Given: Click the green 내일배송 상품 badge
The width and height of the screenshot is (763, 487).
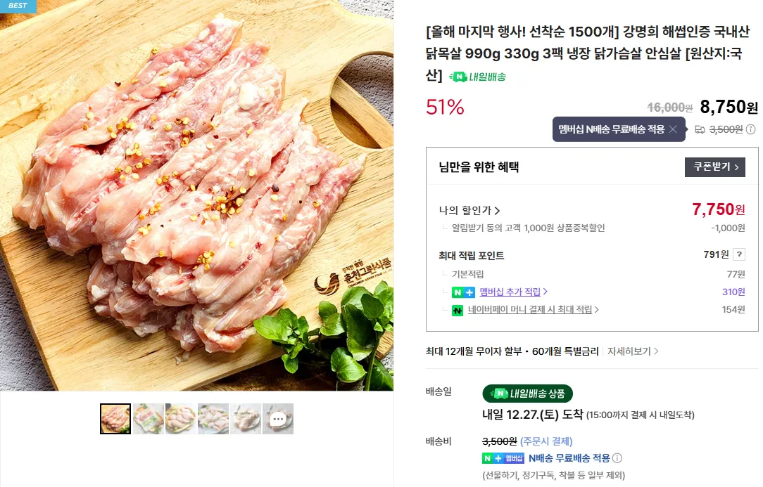Looking at the screenshot, I should (x=528, y=394).
